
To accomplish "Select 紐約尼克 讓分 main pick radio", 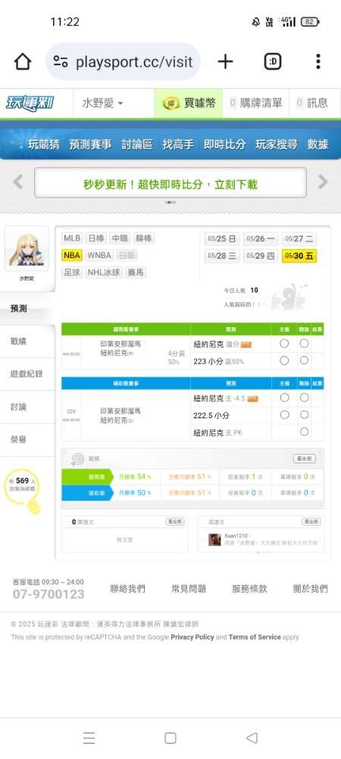I will [284, 344].
